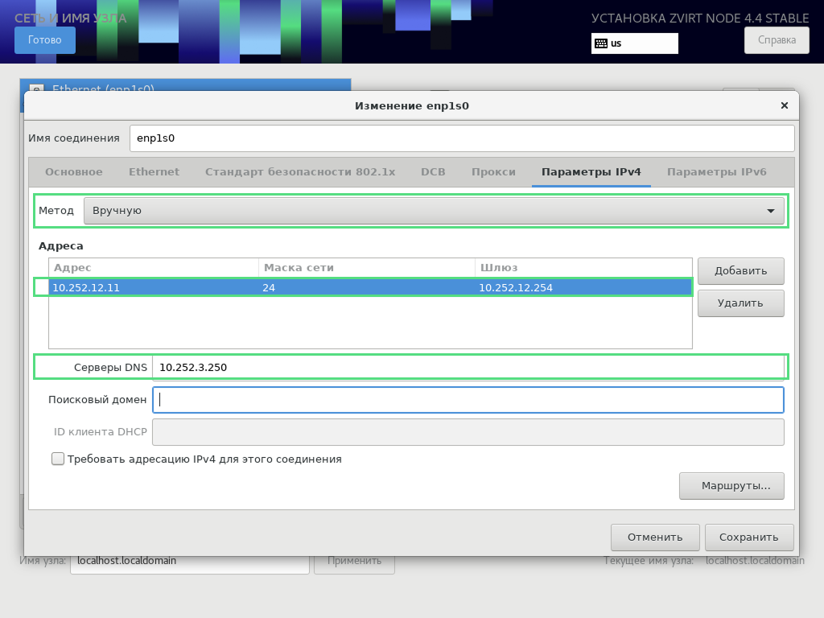Click the Серверы DNS input field
The image size is (824, 618).
click(x=468, y=367)
